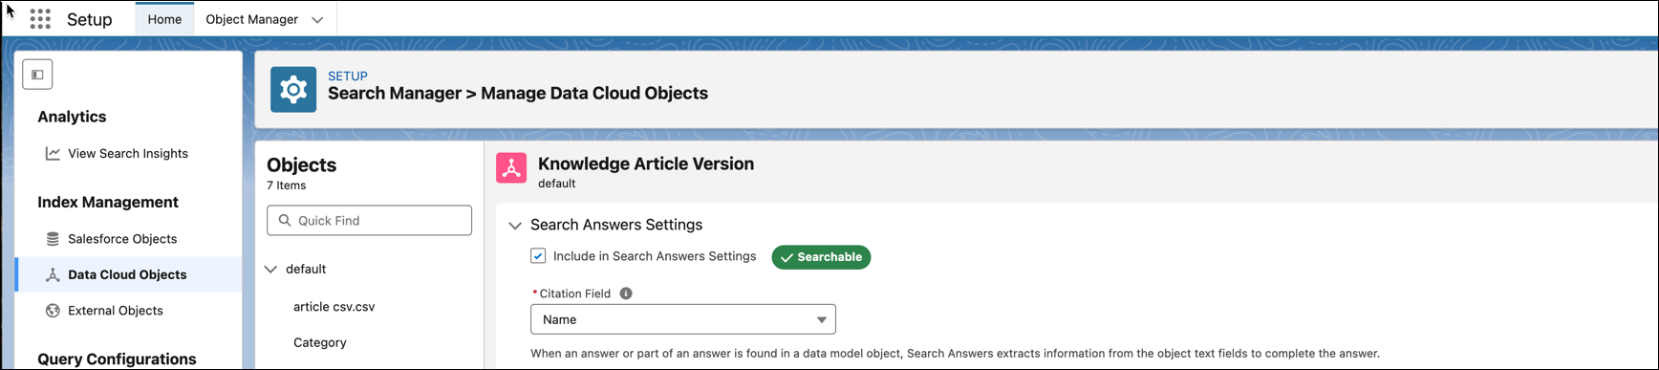Click the View Search Insights chart icon
Image resolution: width=1659 pixels, height=370 pixels.
[53, 153]
